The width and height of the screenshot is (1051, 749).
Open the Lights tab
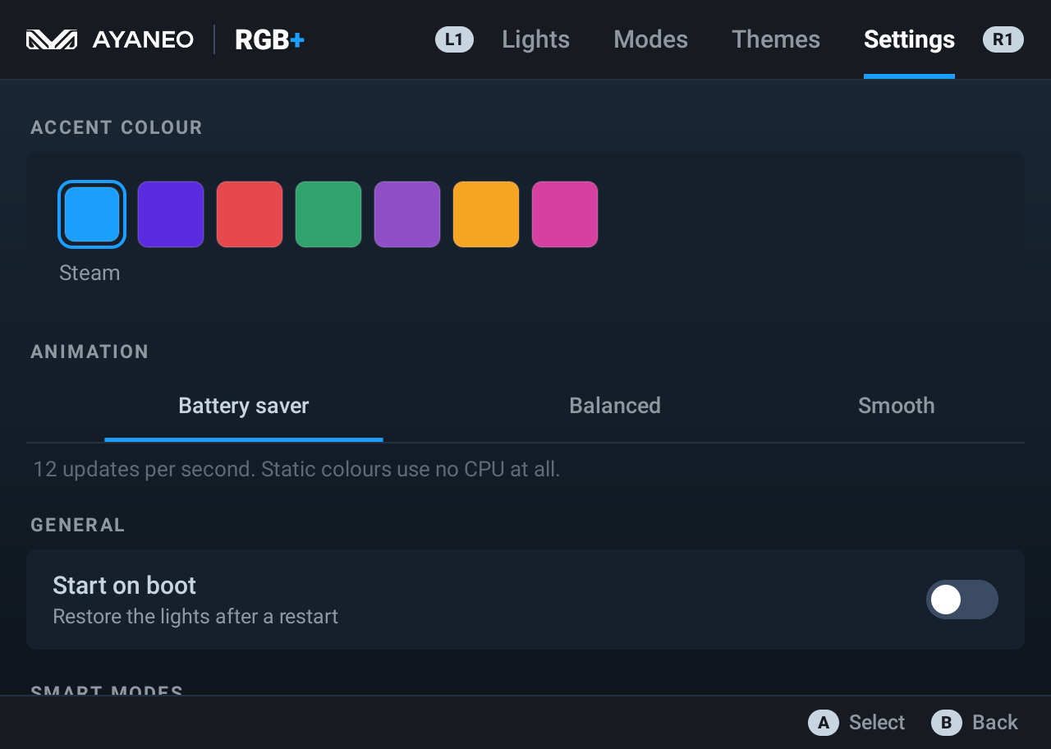(x=536, y=39)
